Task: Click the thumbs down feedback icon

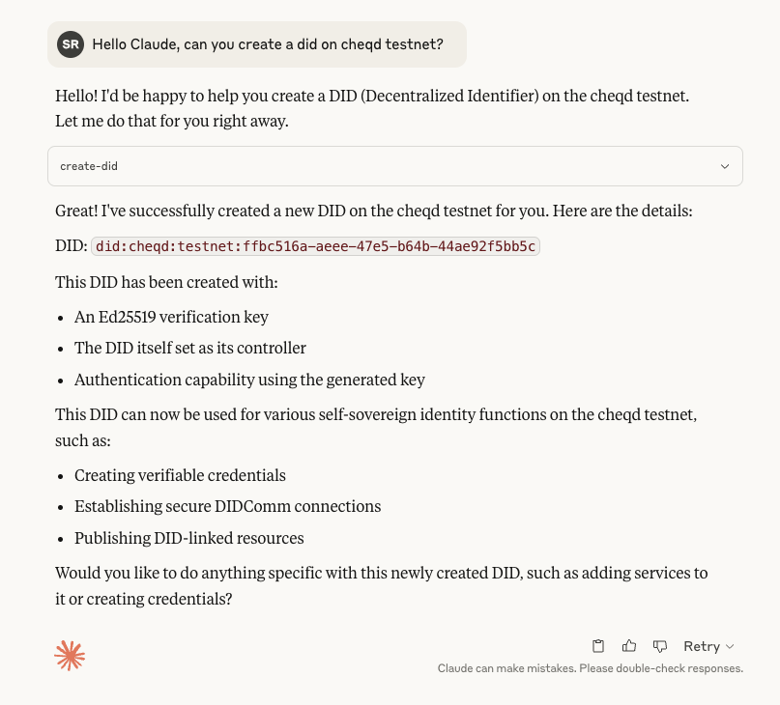Action: [660, 646]
